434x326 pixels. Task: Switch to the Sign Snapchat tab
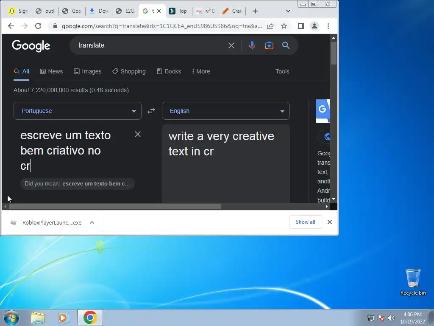pos(18,11)
